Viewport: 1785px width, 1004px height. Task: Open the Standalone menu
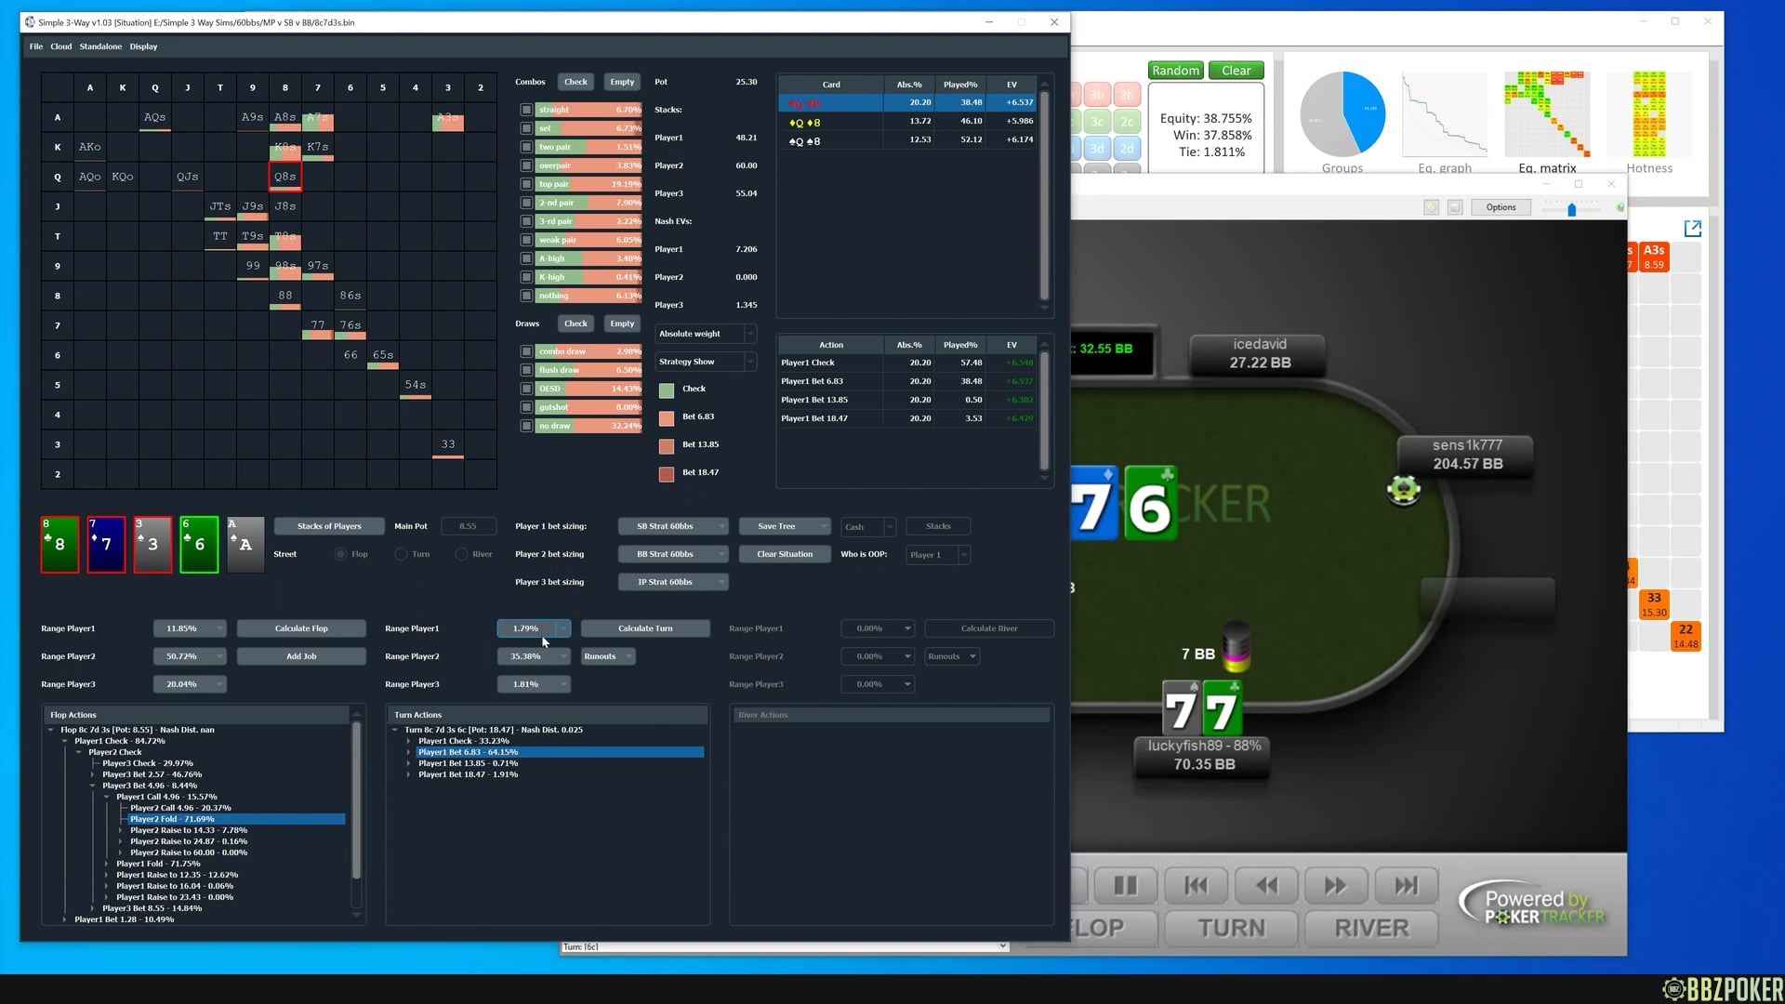[x=100, y=46]
